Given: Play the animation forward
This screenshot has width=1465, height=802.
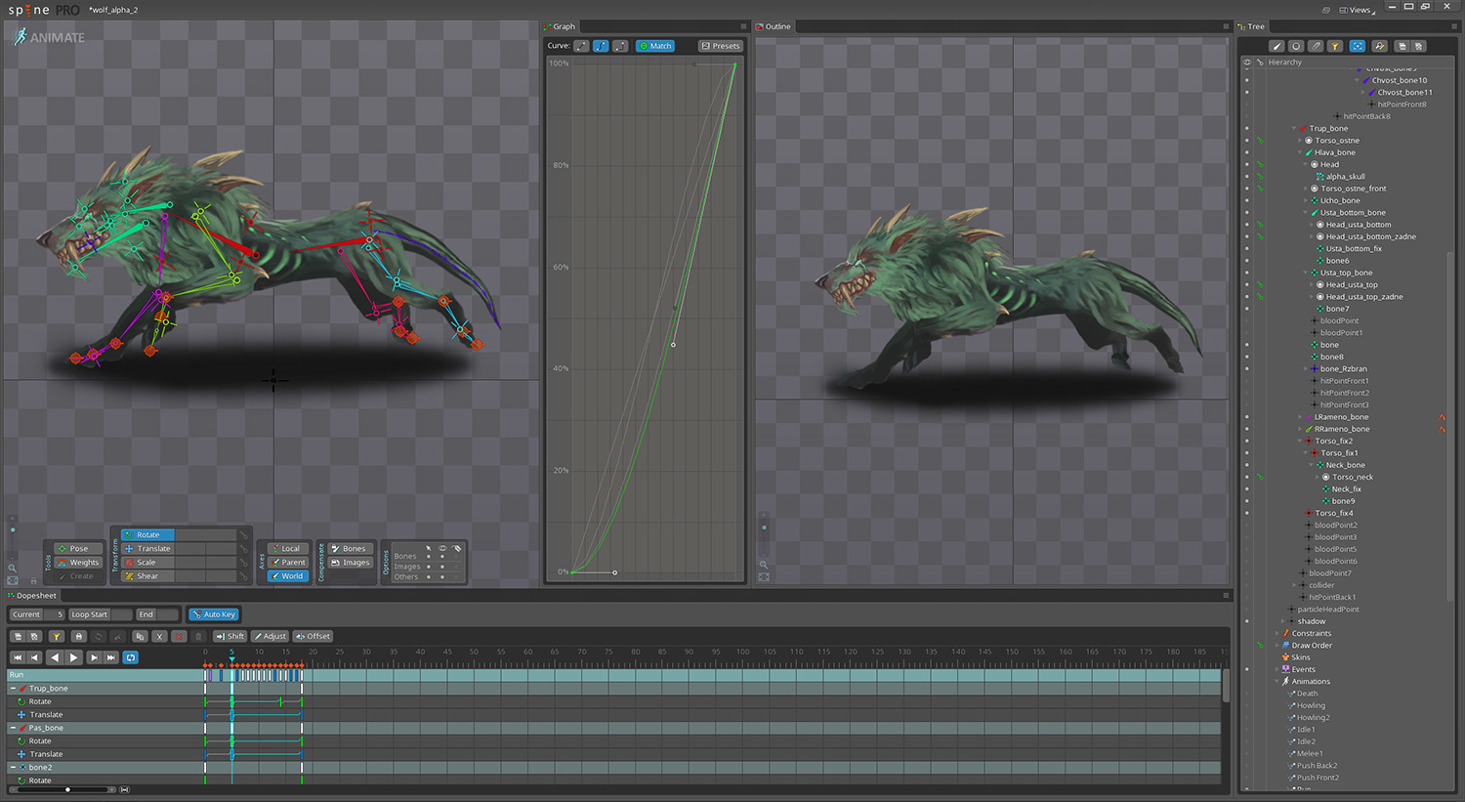Looking at the screenshot, I should (x=73, y=658).
